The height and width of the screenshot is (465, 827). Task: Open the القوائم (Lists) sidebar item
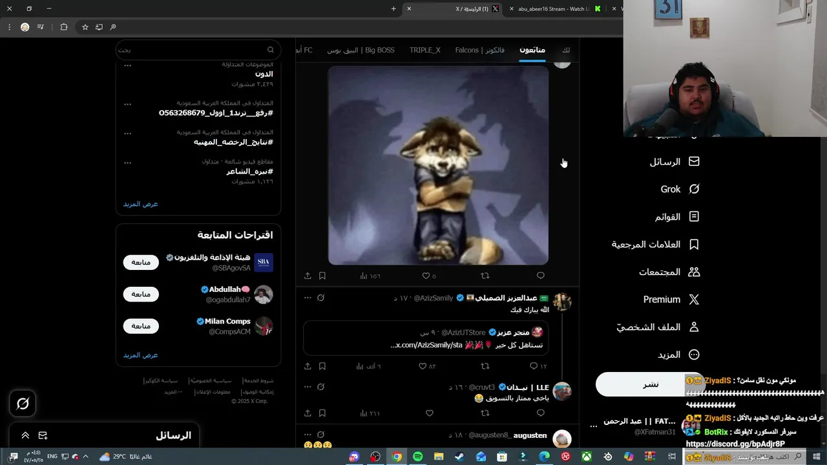coord(677,217)
